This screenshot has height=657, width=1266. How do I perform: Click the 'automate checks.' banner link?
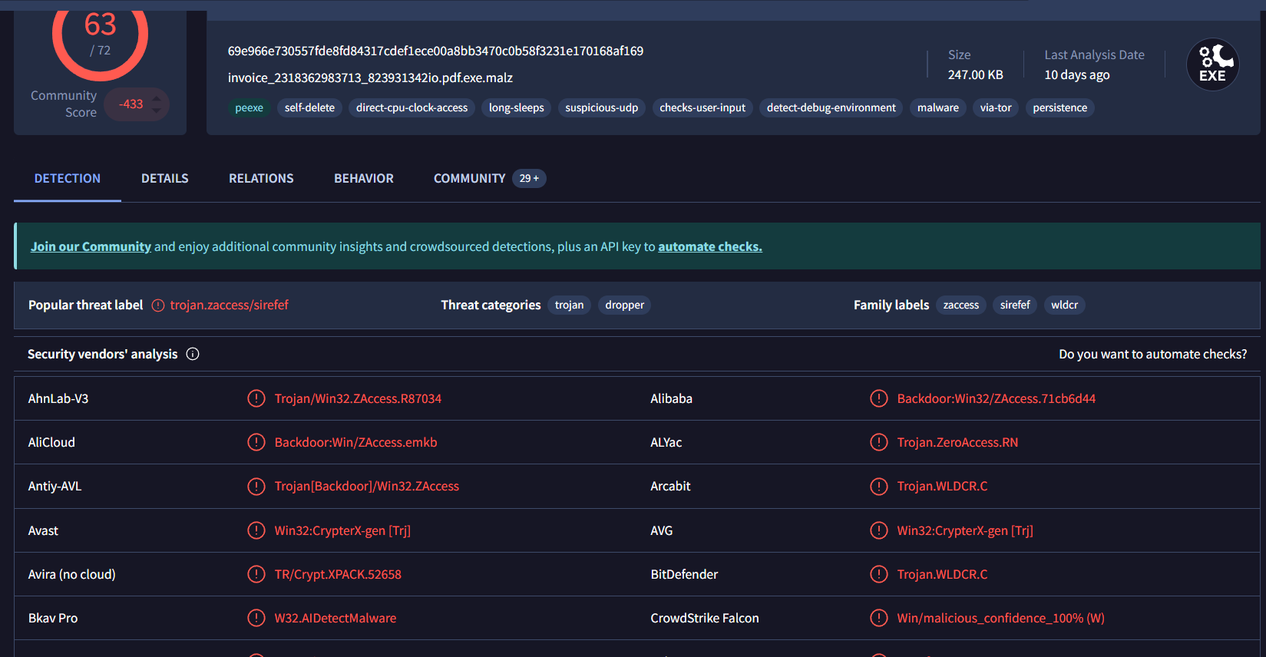click(709, 246)
